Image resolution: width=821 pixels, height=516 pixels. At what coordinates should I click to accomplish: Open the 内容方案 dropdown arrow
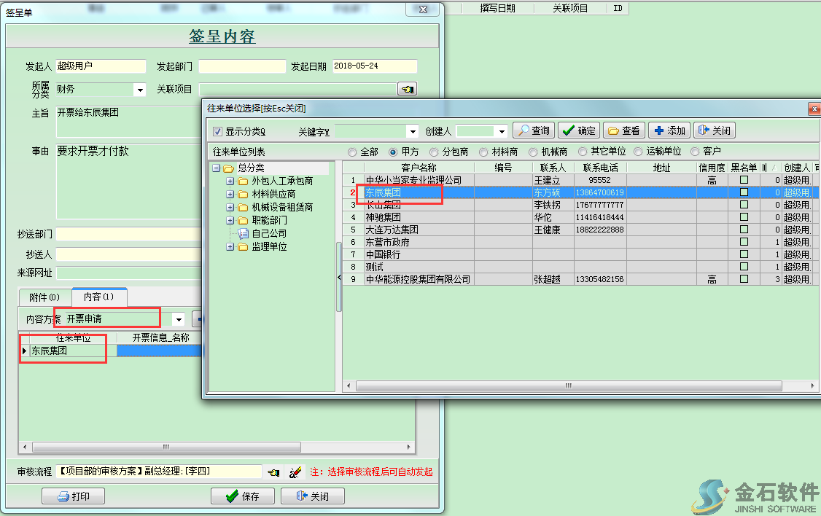[177, 318]
